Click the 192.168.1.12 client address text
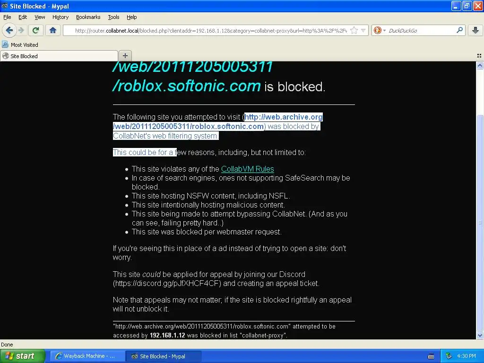Image resolution: width=484 pixels, height=363 pixels. (167, 335)
